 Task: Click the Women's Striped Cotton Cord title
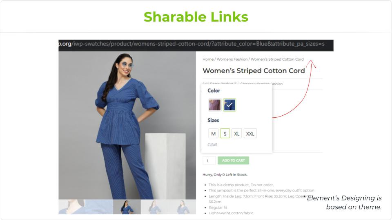[254, 70]
